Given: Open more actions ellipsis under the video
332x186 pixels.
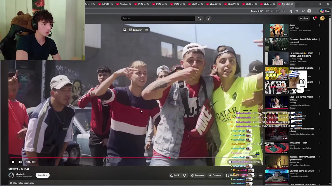Looking at the screenshot, I should click(x=260, y=175).
